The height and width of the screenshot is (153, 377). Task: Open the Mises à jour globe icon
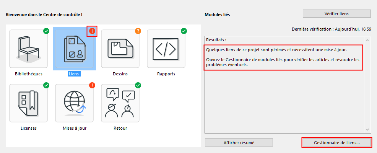[74, 103]
